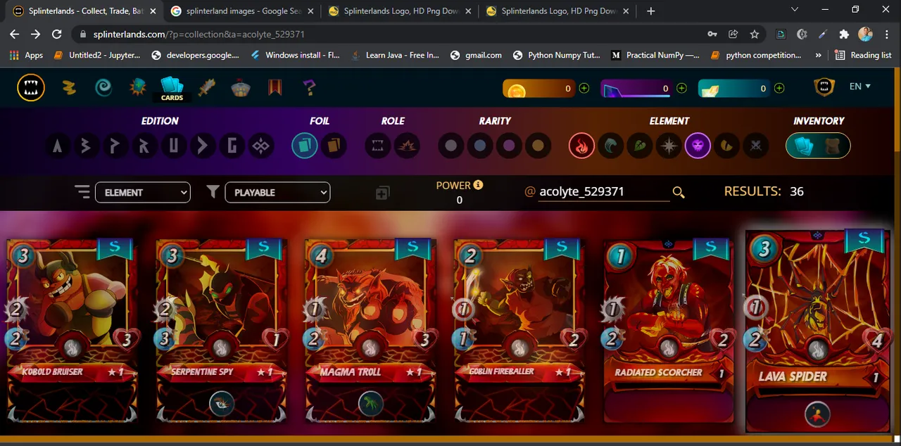Open the arena dome guild icon

pos(241,89)
